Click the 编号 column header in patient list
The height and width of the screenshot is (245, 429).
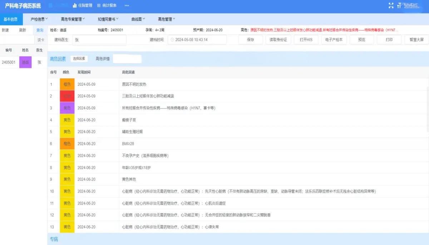(9, 50)
